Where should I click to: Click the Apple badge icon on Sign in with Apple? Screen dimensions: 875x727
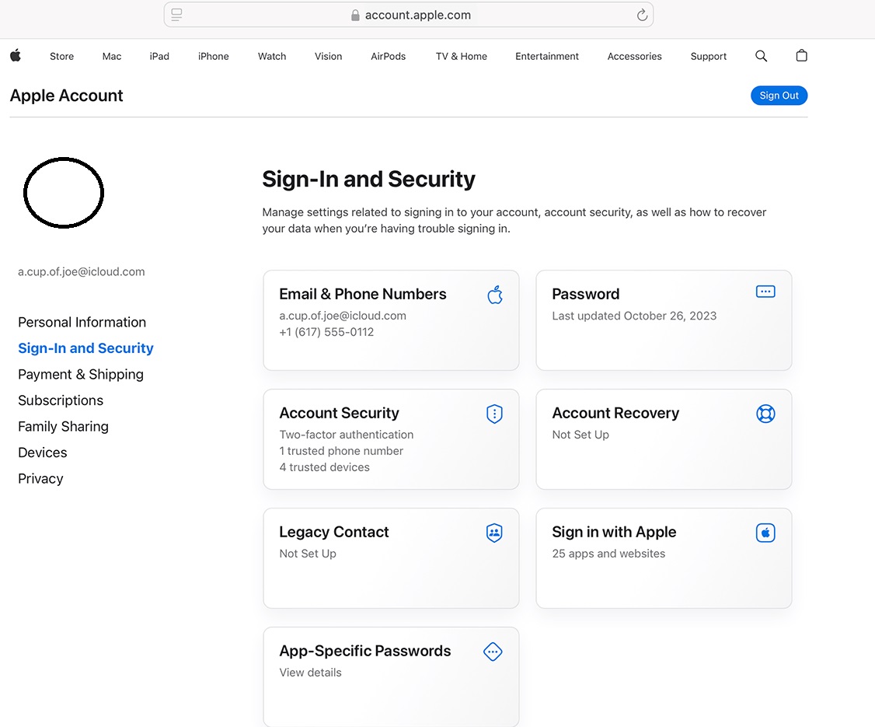[765, 533]
